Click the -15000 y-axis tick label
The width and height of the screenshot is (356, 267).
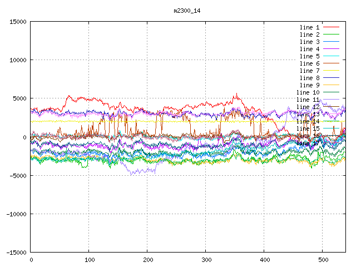16,252
